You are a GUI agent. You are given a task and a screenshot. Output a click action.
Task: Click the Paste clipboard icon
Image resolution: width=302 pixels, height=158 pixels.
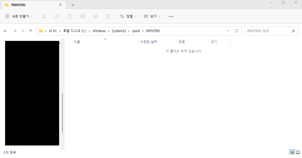tap(70, 16)
